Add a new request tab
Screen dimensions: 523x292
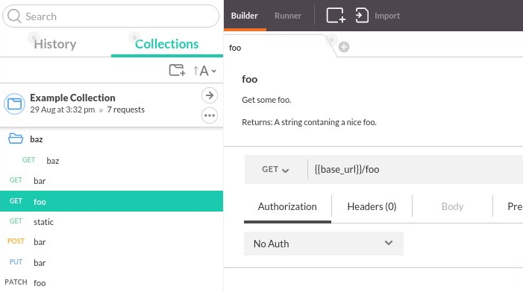pyautogui.click(x=344, y=47)
